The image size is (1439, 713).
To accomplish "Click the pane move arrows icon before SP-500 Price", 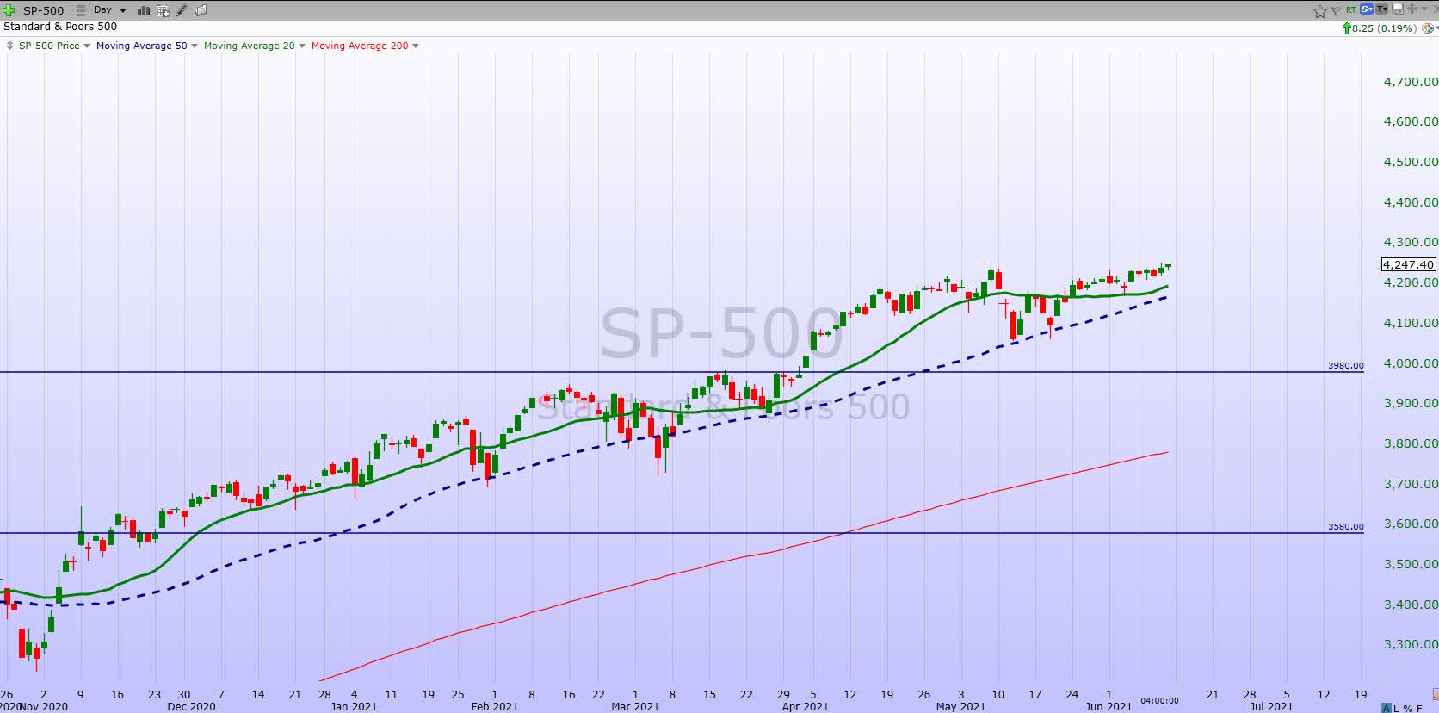I will coord(10,46).
